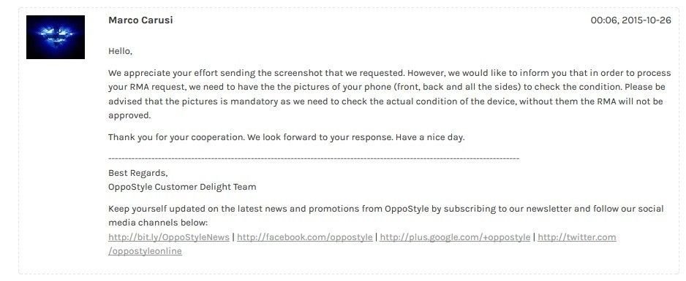Click the "Hello," greeting line
This screenshot has width=686, height=281.
[121, 52]
